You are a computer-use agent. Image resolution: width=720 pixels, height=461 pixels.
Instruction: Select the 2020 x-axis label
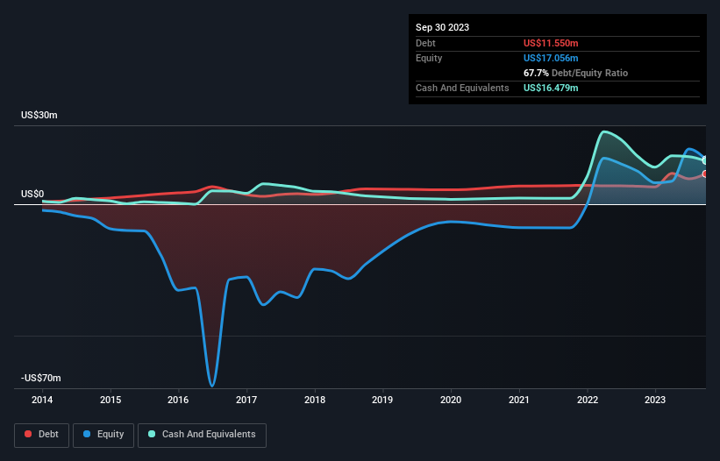point(451,400)
